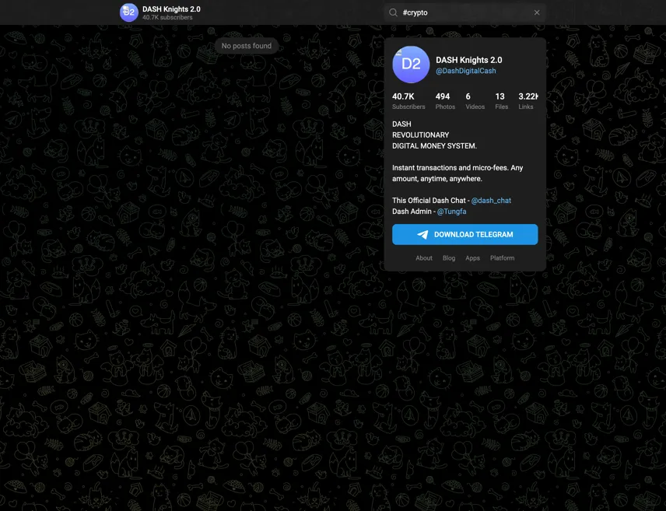666x511 pixels.
Task: Click the DIGITAL MONEY SYSTEM. description line
Action: pos(434,145)
